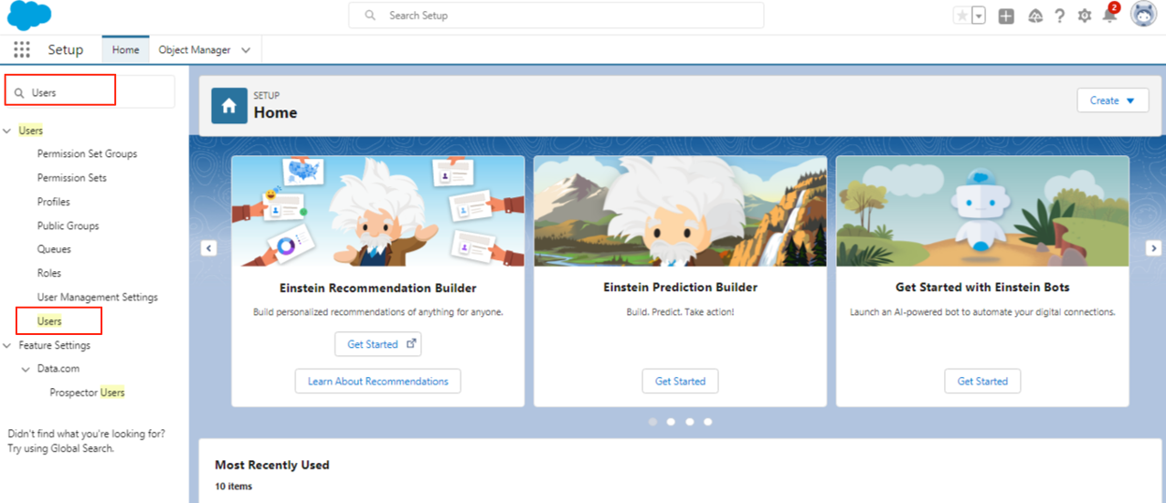Open the favorites list dropdown arrow
Screen dimensions: 1166x503
point(979,16)
